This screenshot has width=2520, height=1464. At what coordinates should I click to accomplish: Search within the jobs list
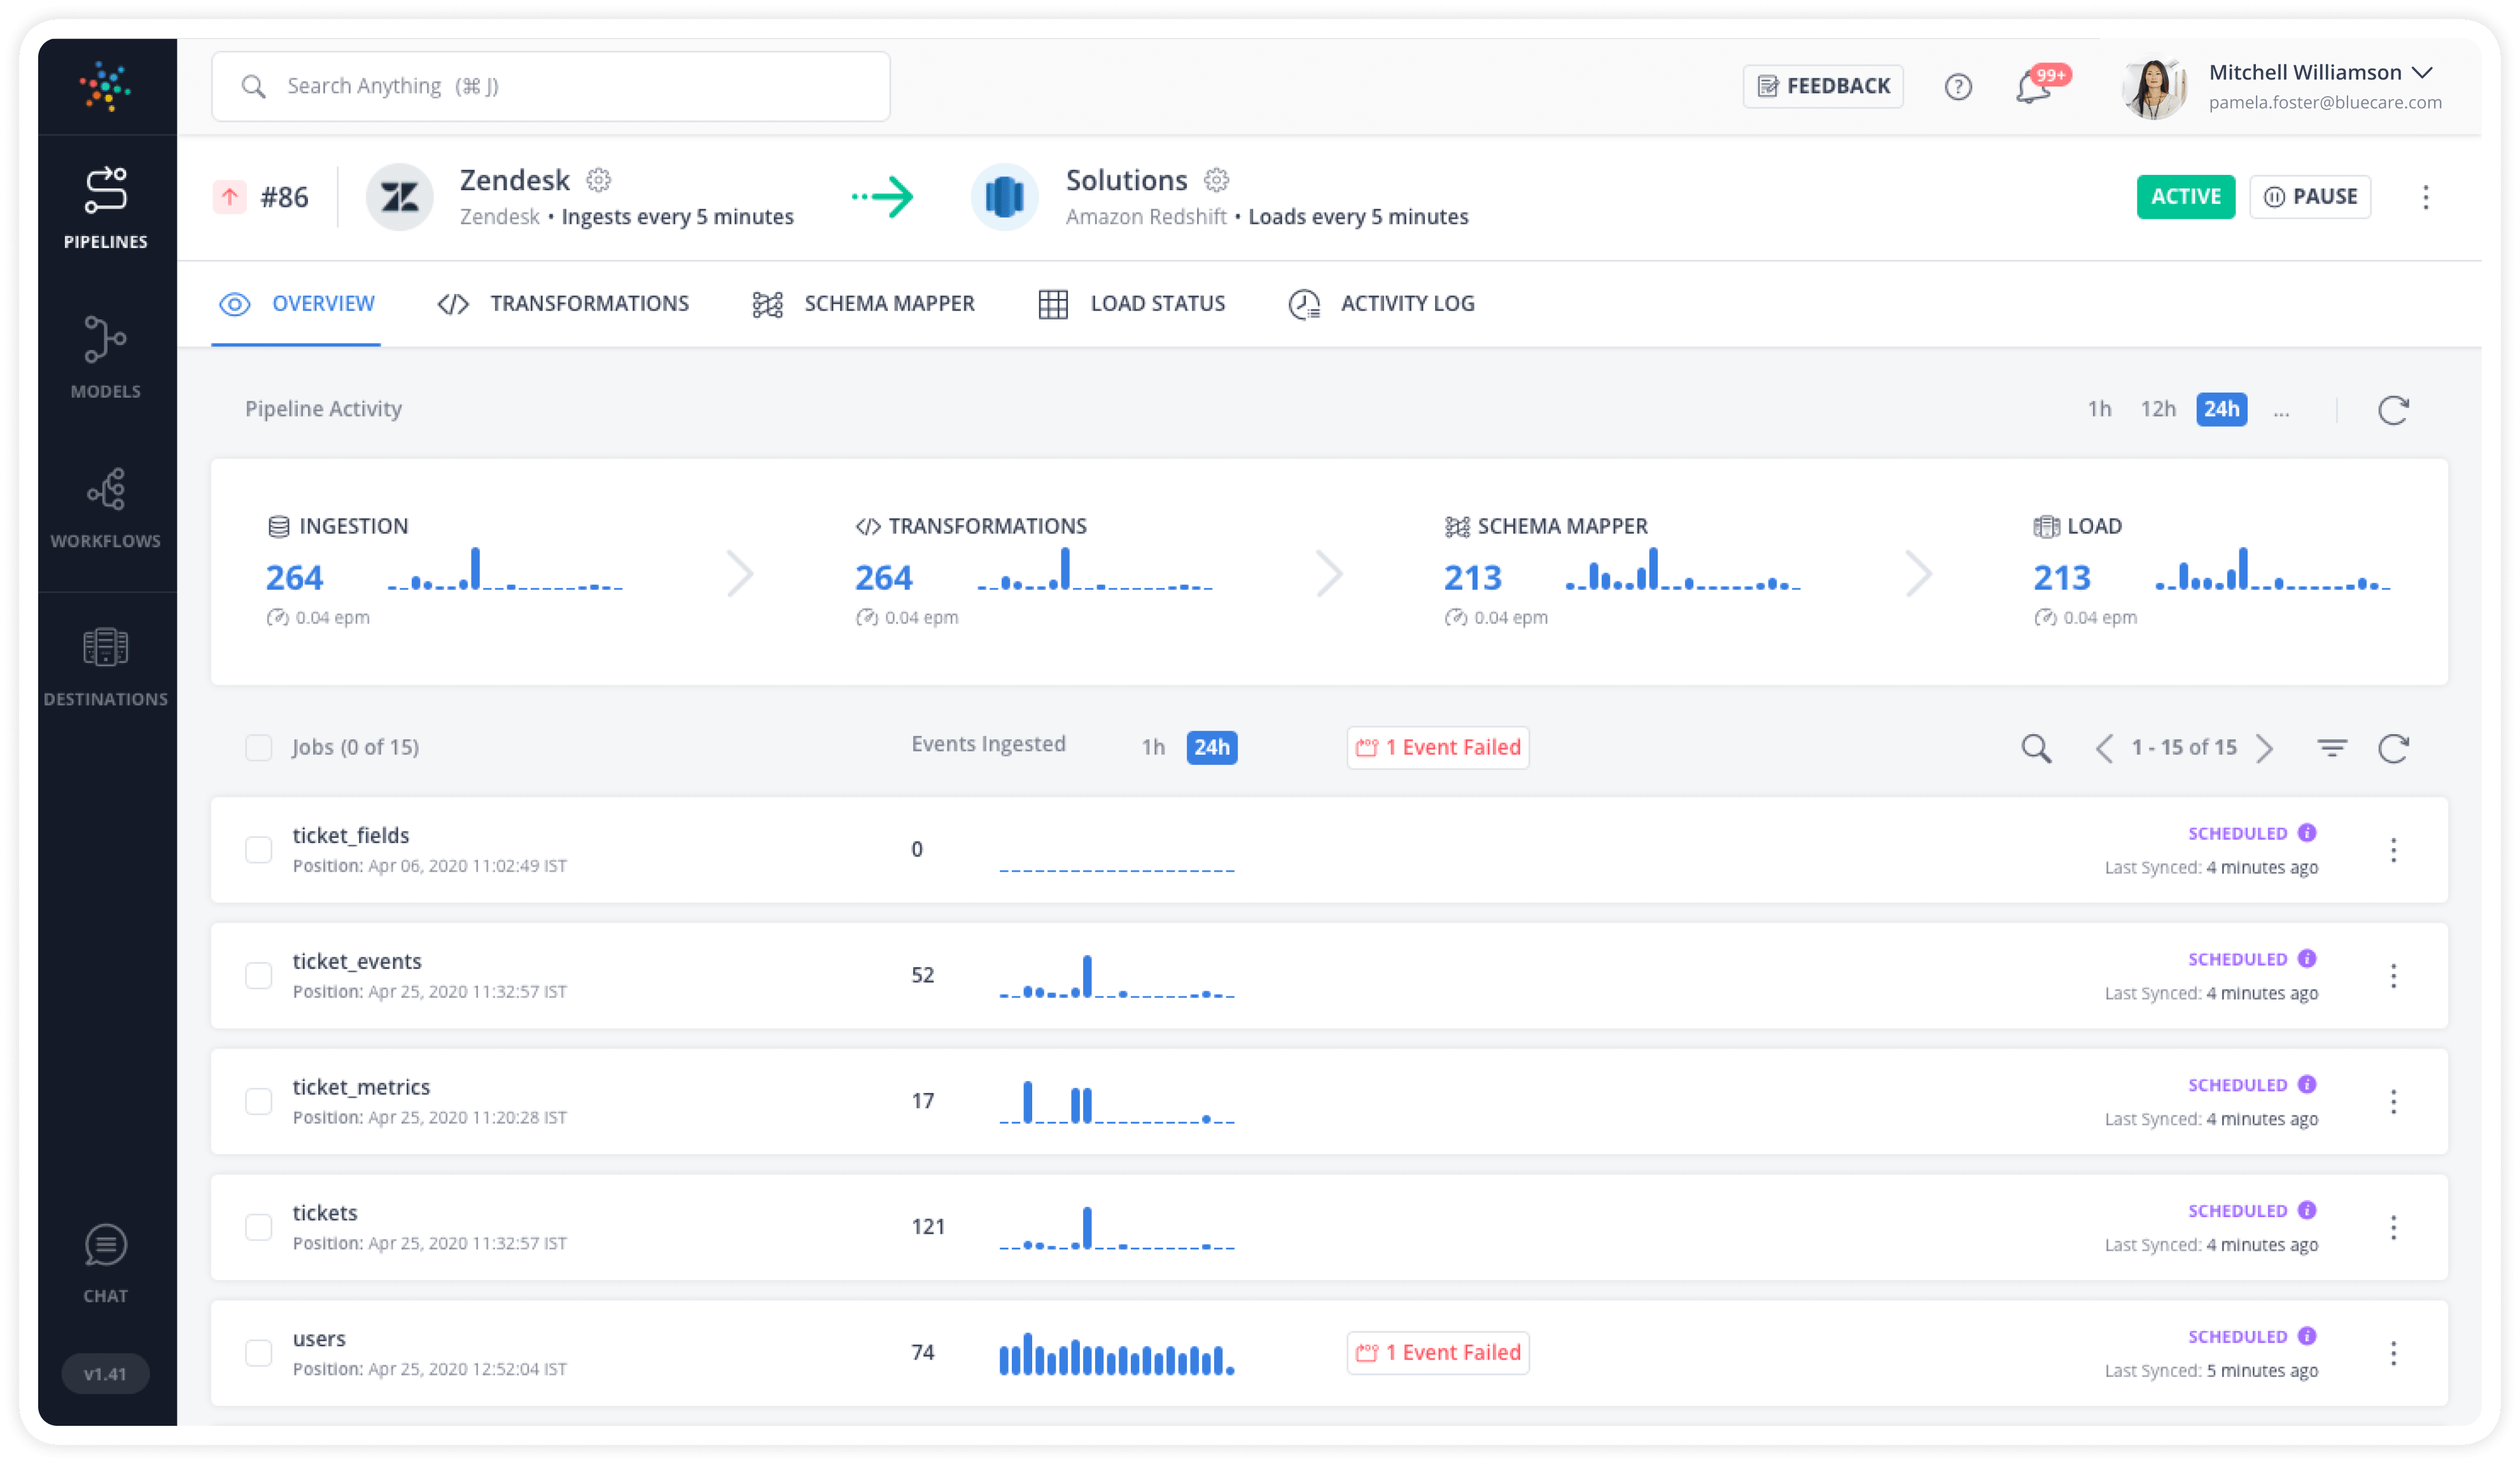pos(2035,748)
